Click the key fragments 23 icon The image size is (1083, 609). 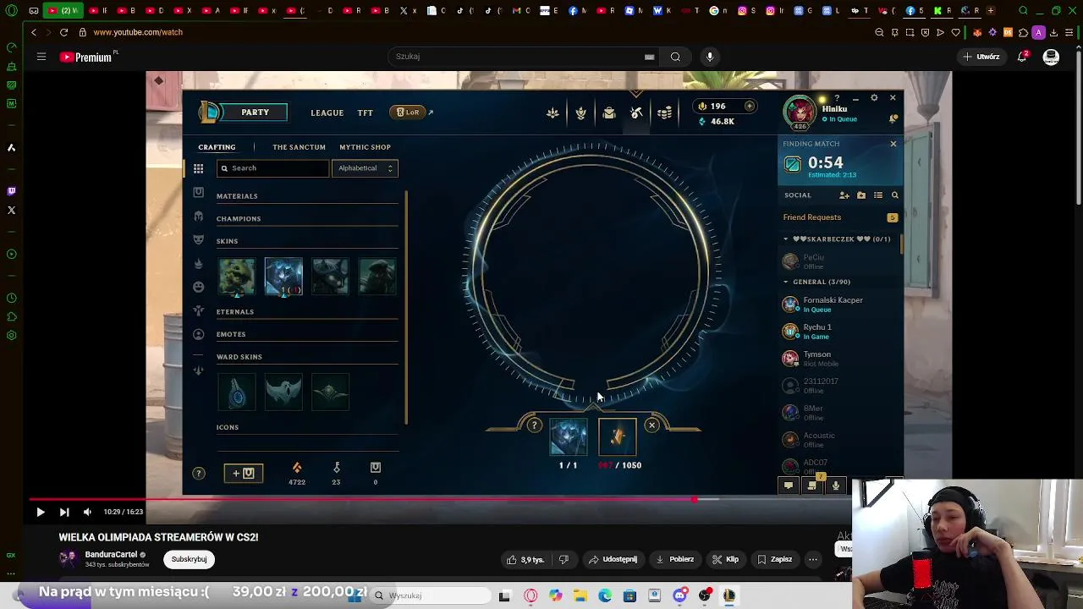point(336,468)
